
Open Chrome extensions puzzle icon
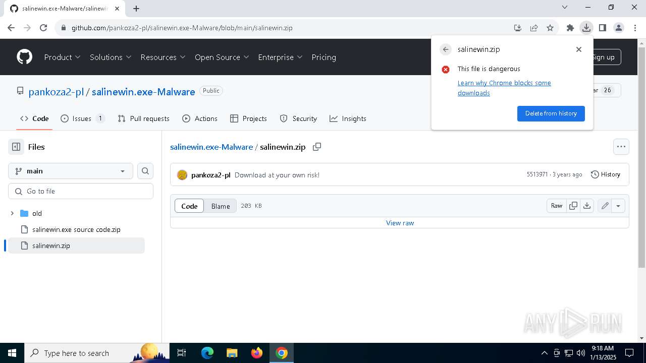click(570, 28)
